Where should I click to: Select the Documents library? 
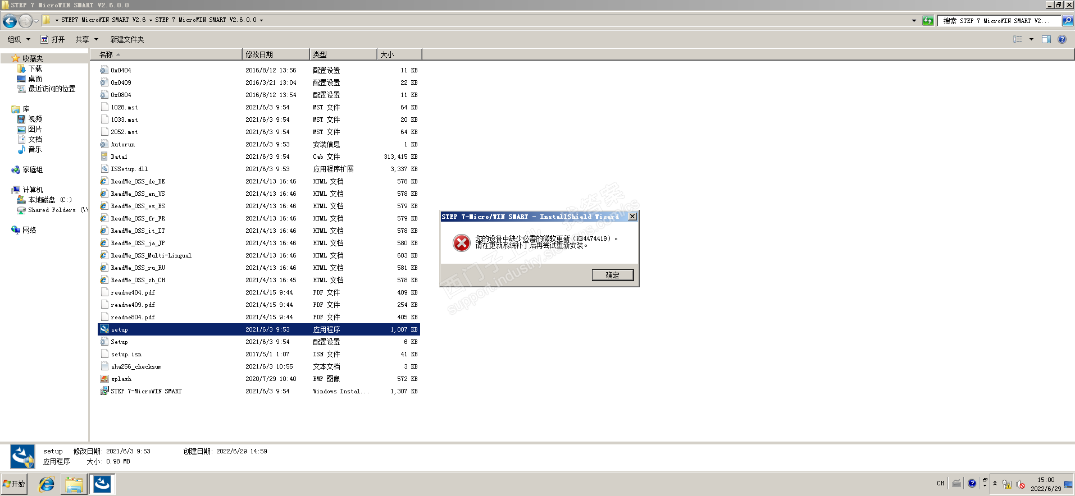[x=30, y=139]
